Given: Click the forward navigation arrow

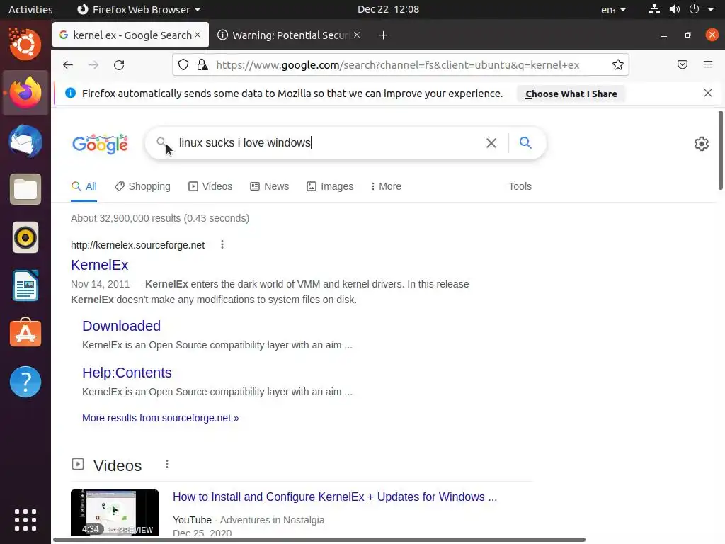Looking at the screenshot, I should click(93, 64).
